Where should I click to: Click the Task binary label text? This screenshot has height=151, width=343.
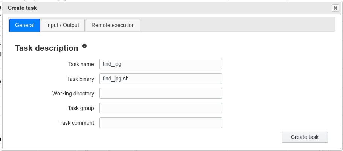81,79
